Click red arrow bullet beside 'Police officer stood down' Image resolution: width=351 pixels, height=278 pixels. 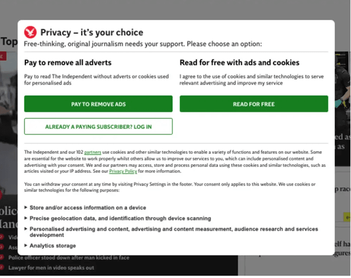coord(2,257)
